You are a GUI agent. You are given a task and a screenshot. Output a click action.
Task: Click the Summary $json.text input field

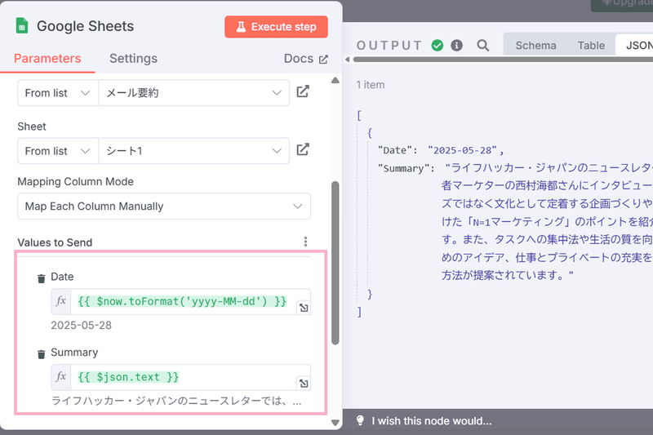(x=183, y=377)
